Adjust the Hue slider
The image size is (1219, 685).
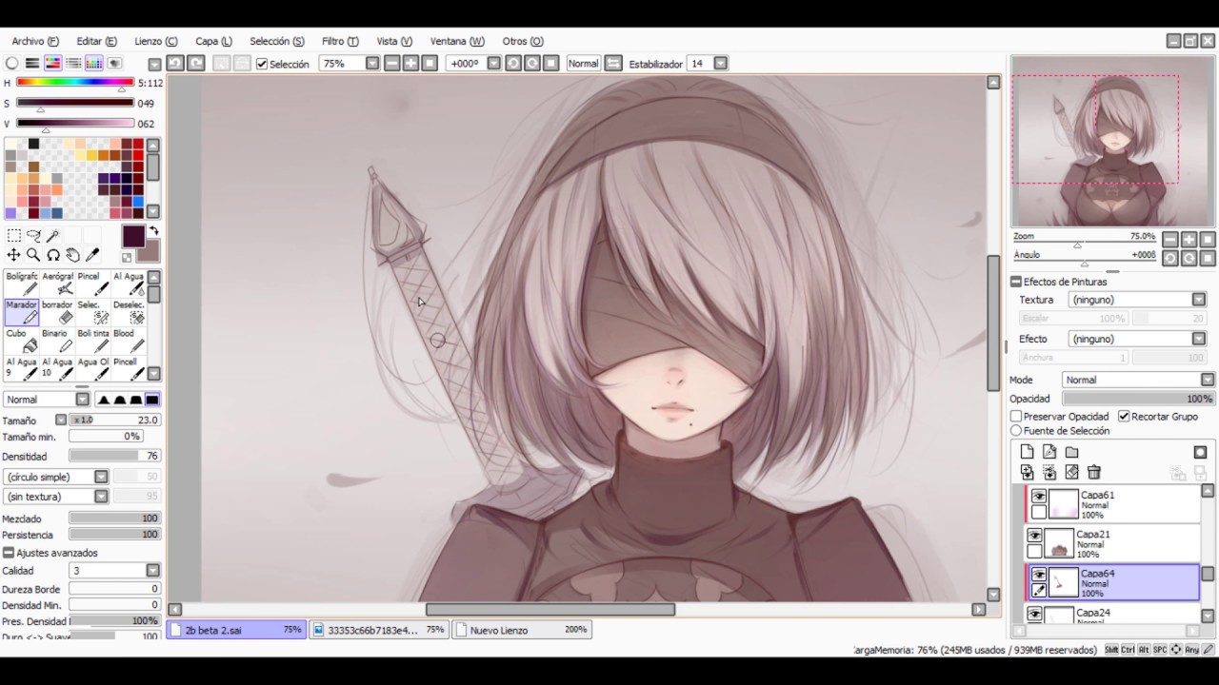click(x=75, y=83)
